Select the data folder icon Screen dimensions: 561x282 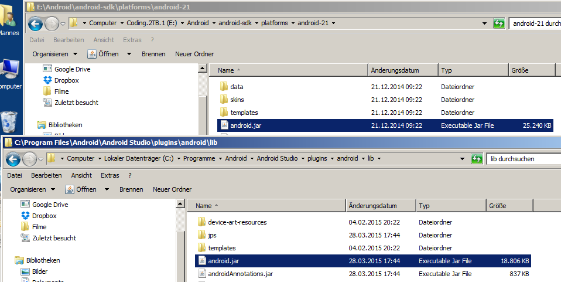[224, 86]
